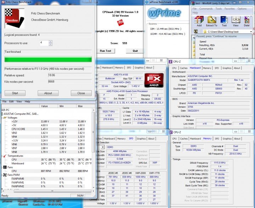This screenshot has height=208, width=255.
Task: Open the HyperPI Shortcut on desktop
Action: coord(23,203)
